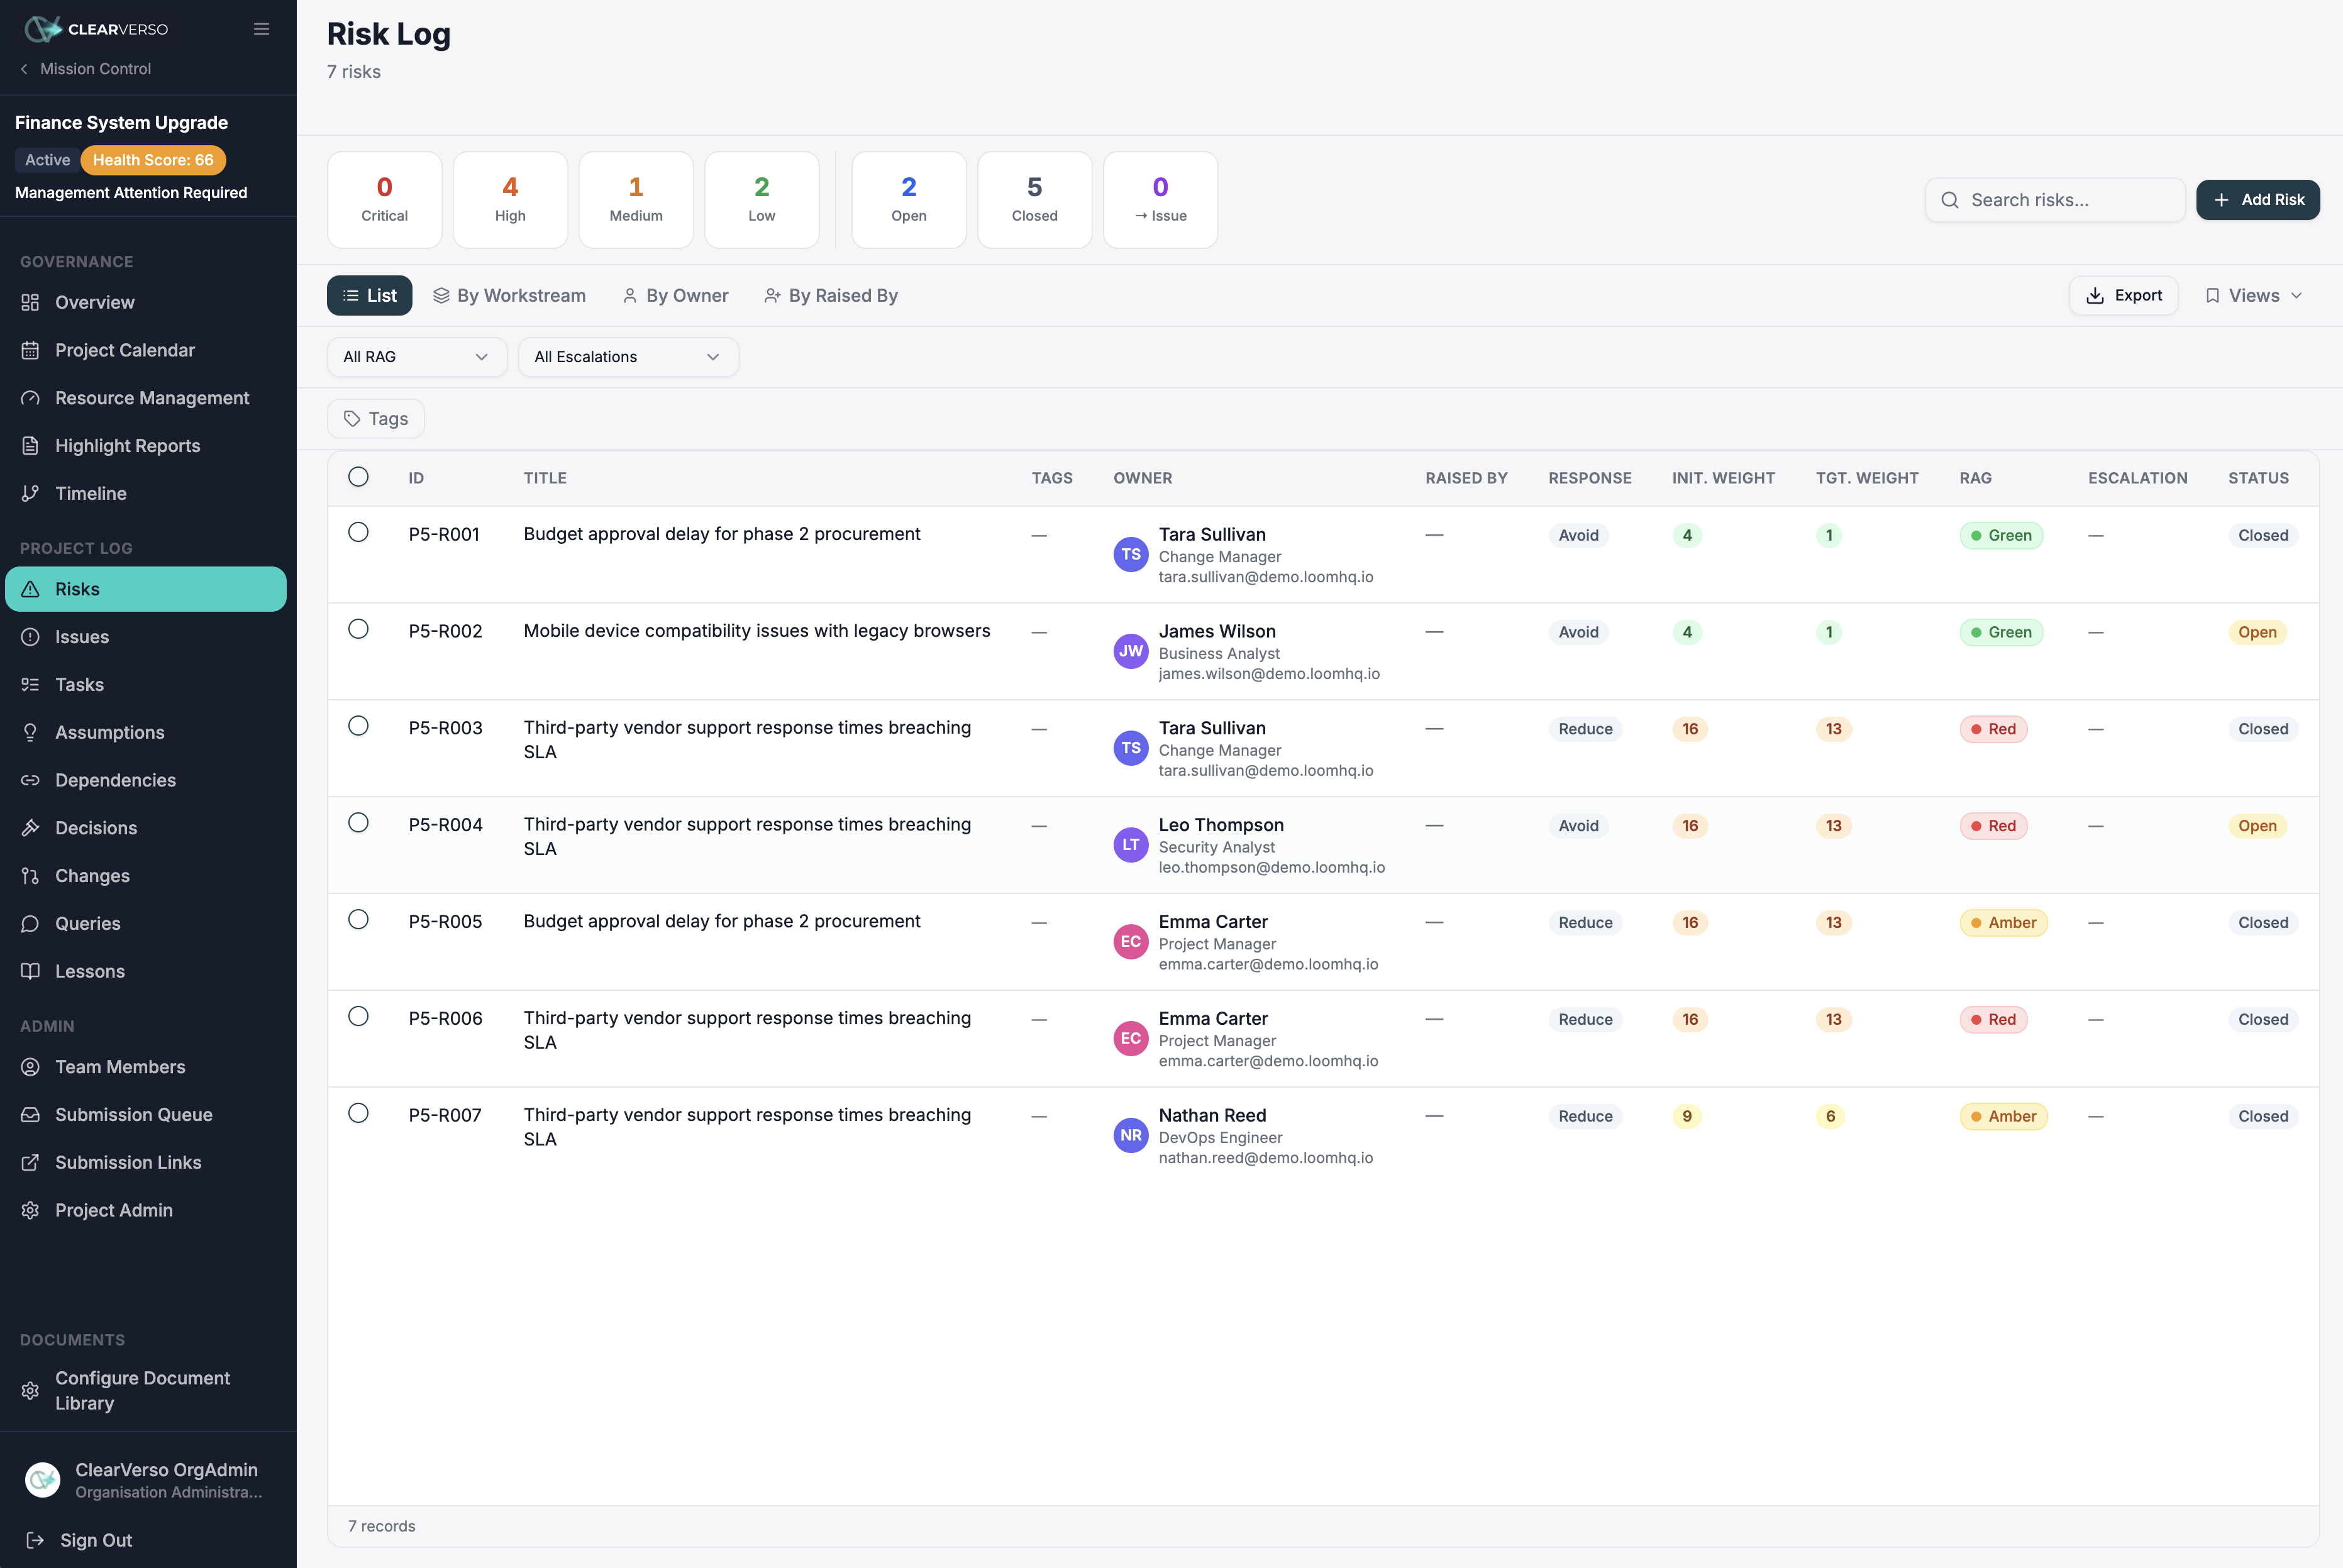Click Tara Sullivan's TS avatar on P5-R001

pyautogui.click(x=1131, y=555)
